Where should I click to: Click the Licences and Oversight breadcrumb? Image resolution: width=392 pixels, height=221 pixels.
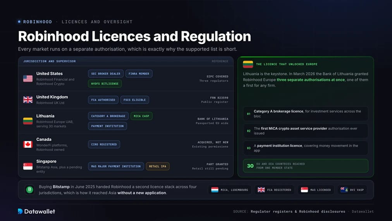(x=97, y=22)
